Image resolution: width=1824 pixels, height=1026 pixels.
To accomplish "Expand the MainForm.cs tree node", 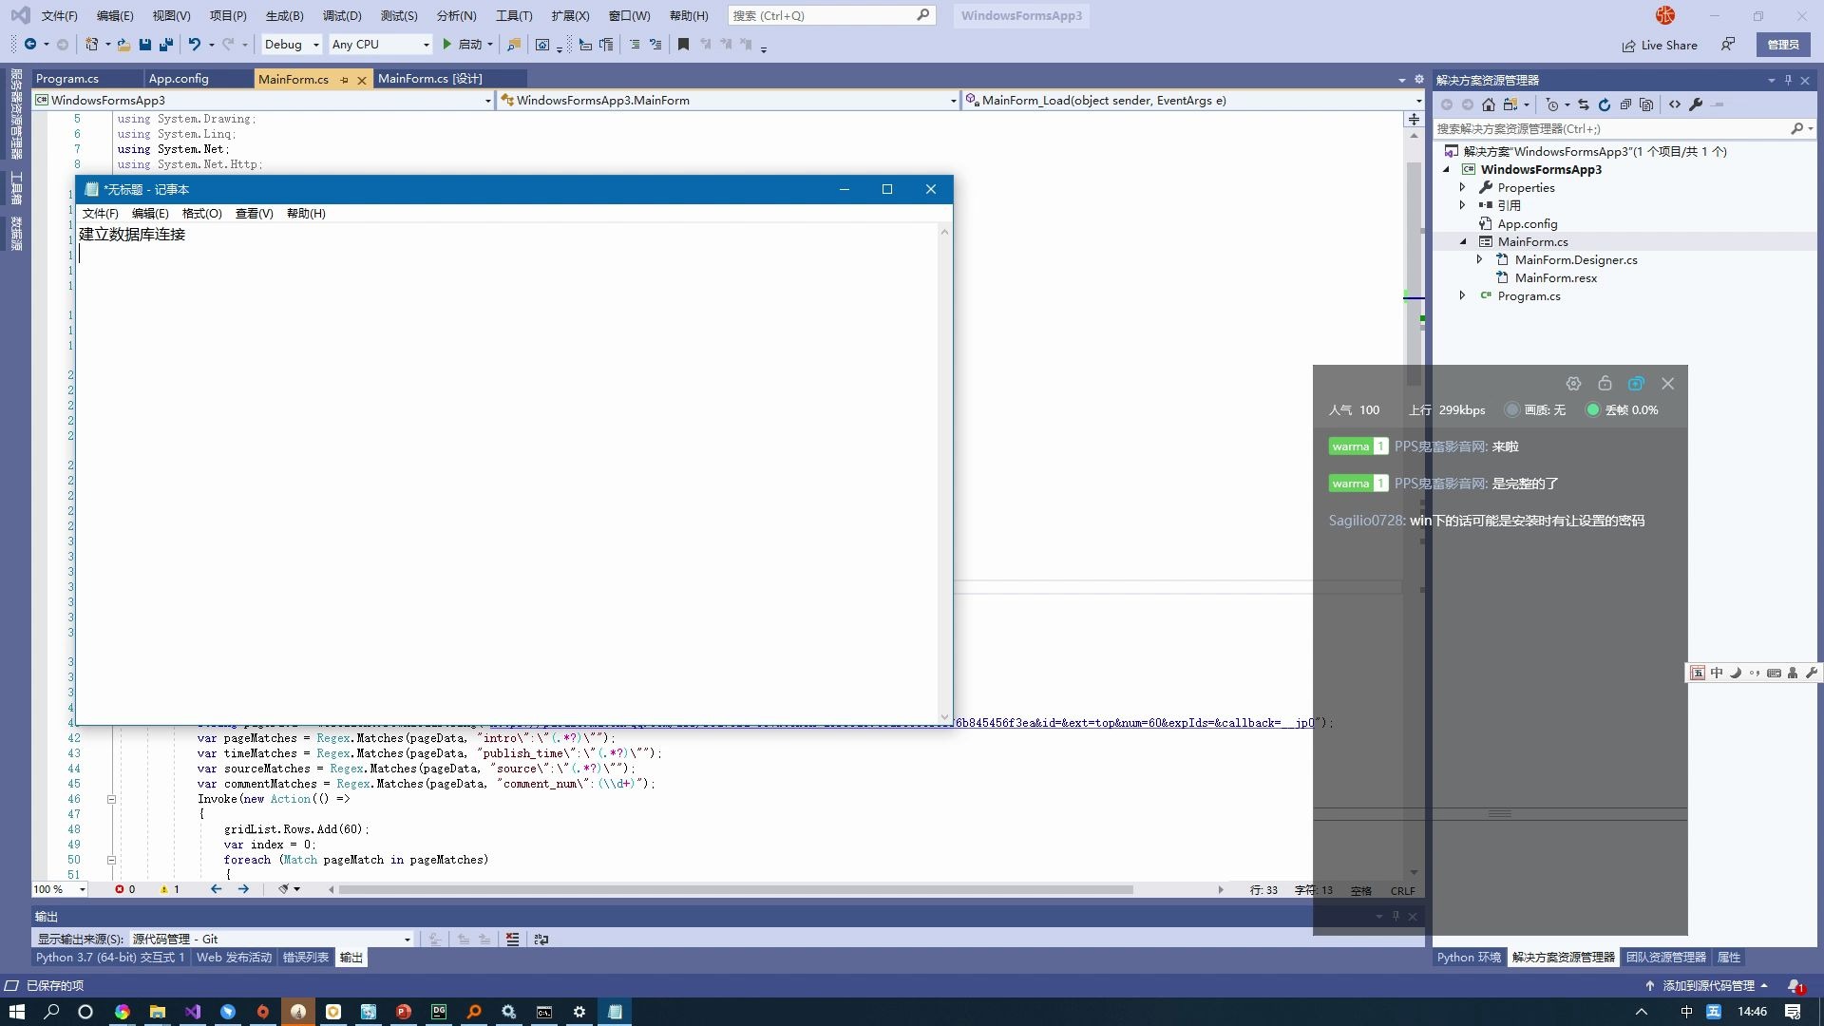I will [x=1465, y=240].
